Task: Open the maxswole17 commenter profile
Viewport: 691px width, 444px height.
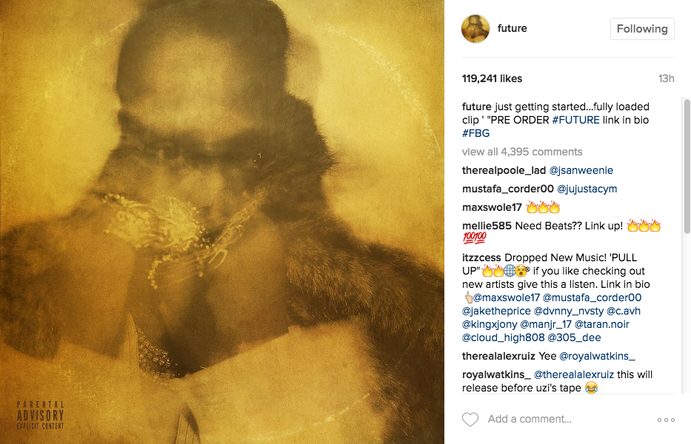Action: [492, 207]
